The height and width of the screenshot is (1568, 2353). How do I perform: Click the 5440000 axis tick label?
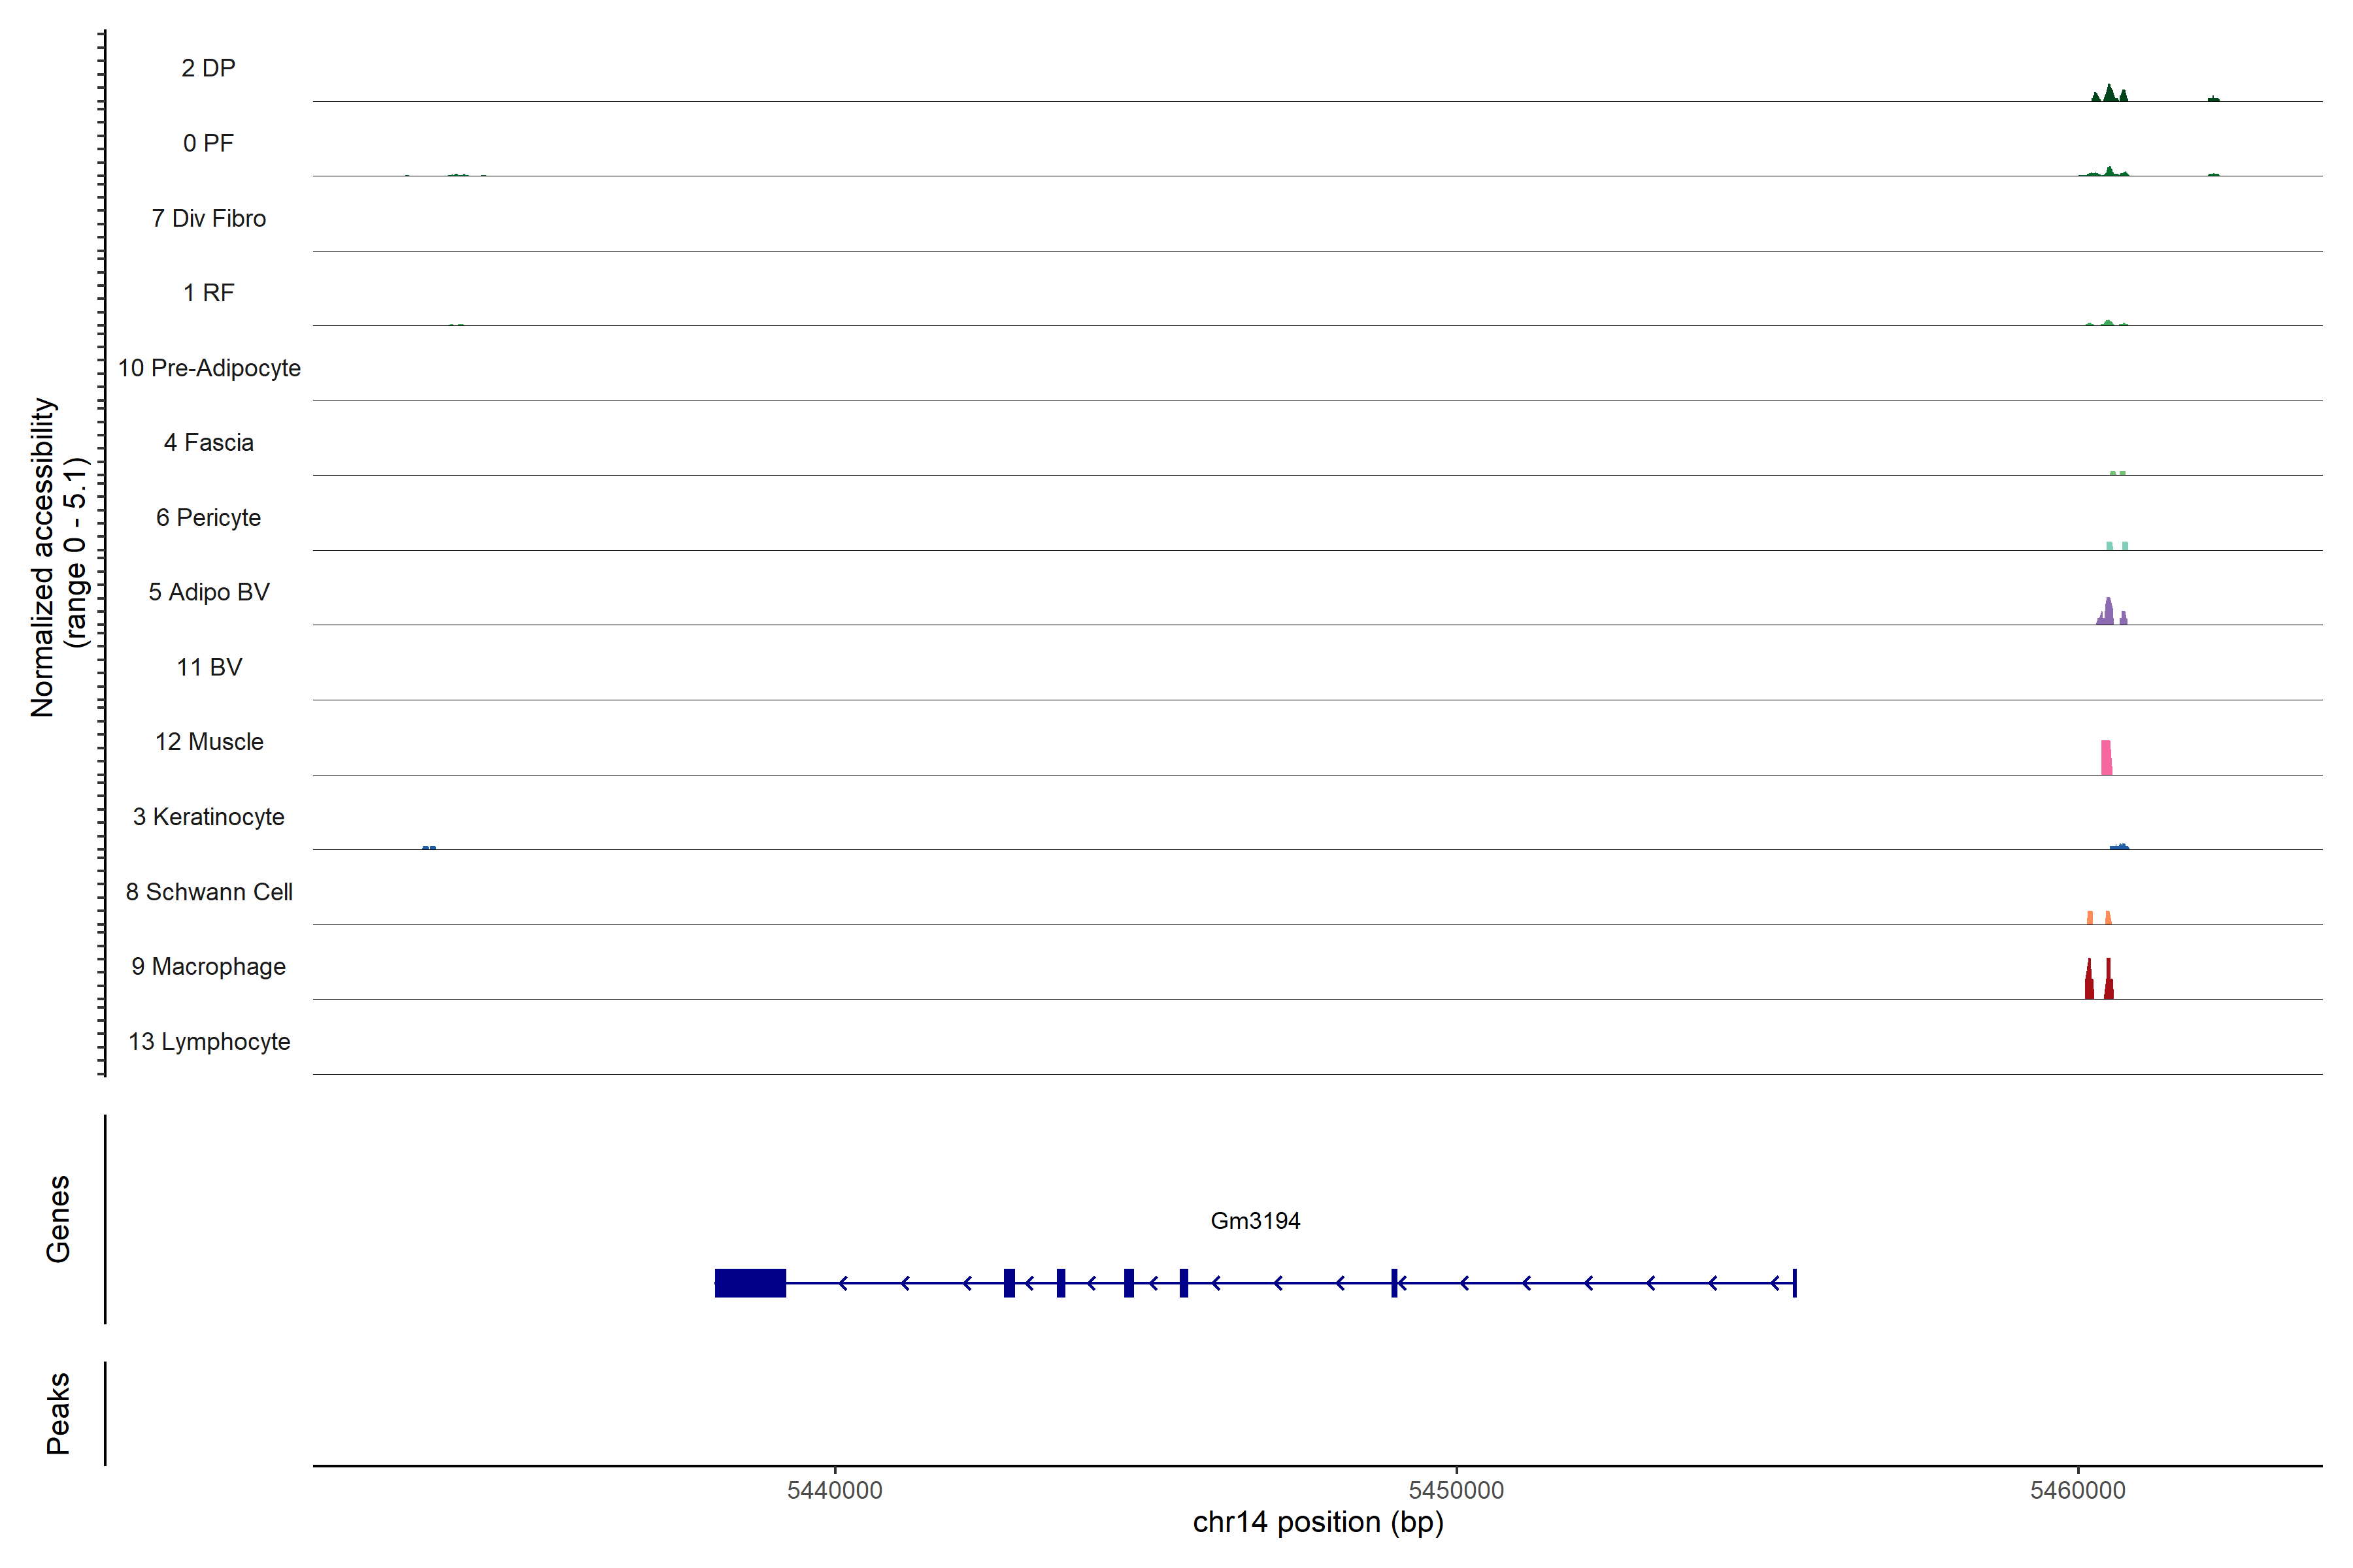click(835, 1490)
